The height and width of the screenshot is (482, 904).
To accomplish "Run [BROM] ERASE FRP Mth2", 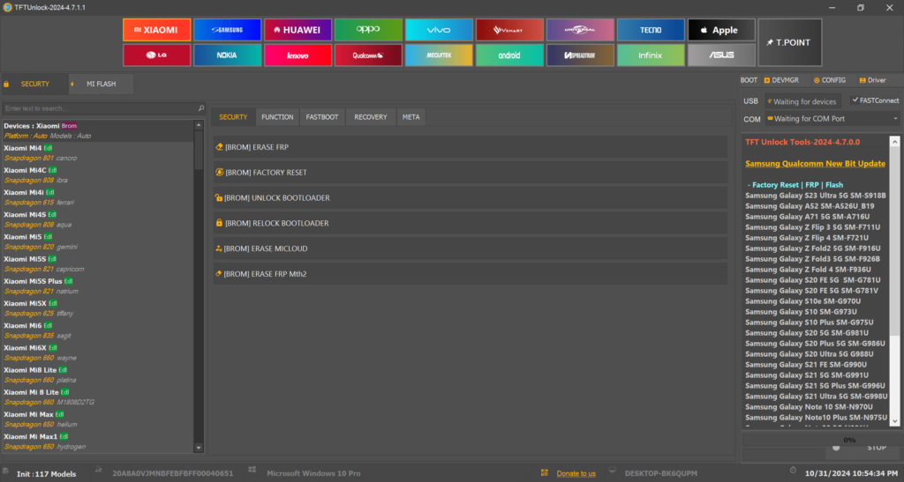I will (470, 274).
